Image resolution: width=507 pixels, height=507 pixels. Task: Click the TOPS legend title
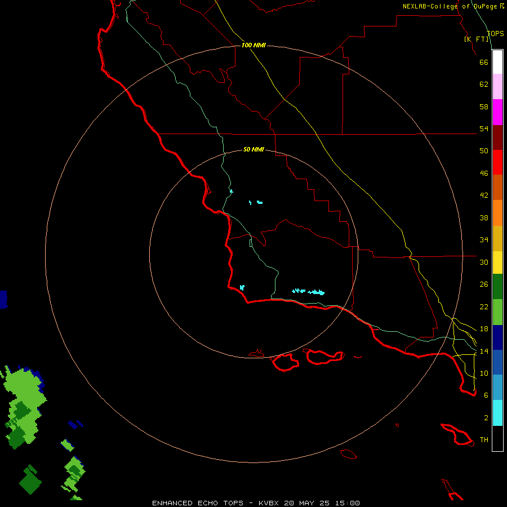click(x=495, y=33)
